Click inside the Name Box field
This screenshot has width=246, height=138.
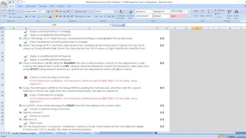pyautogui.click(x=55, y=25)
